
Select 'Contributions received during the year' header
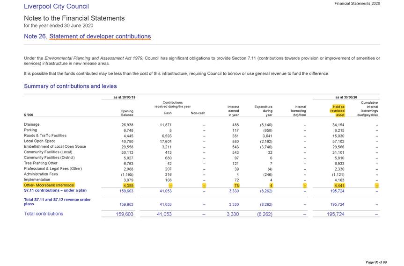click(173, 104)
